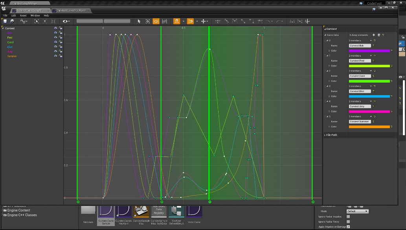The height and width of the screenshot is (230, 406).
Task: Open the Mode Default combo box
Action: 357,212
